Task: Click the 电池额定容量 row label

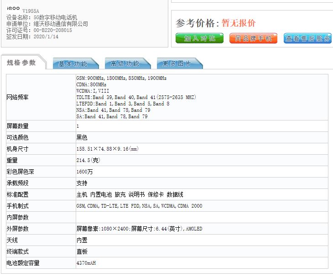Action: coord(23,263)
